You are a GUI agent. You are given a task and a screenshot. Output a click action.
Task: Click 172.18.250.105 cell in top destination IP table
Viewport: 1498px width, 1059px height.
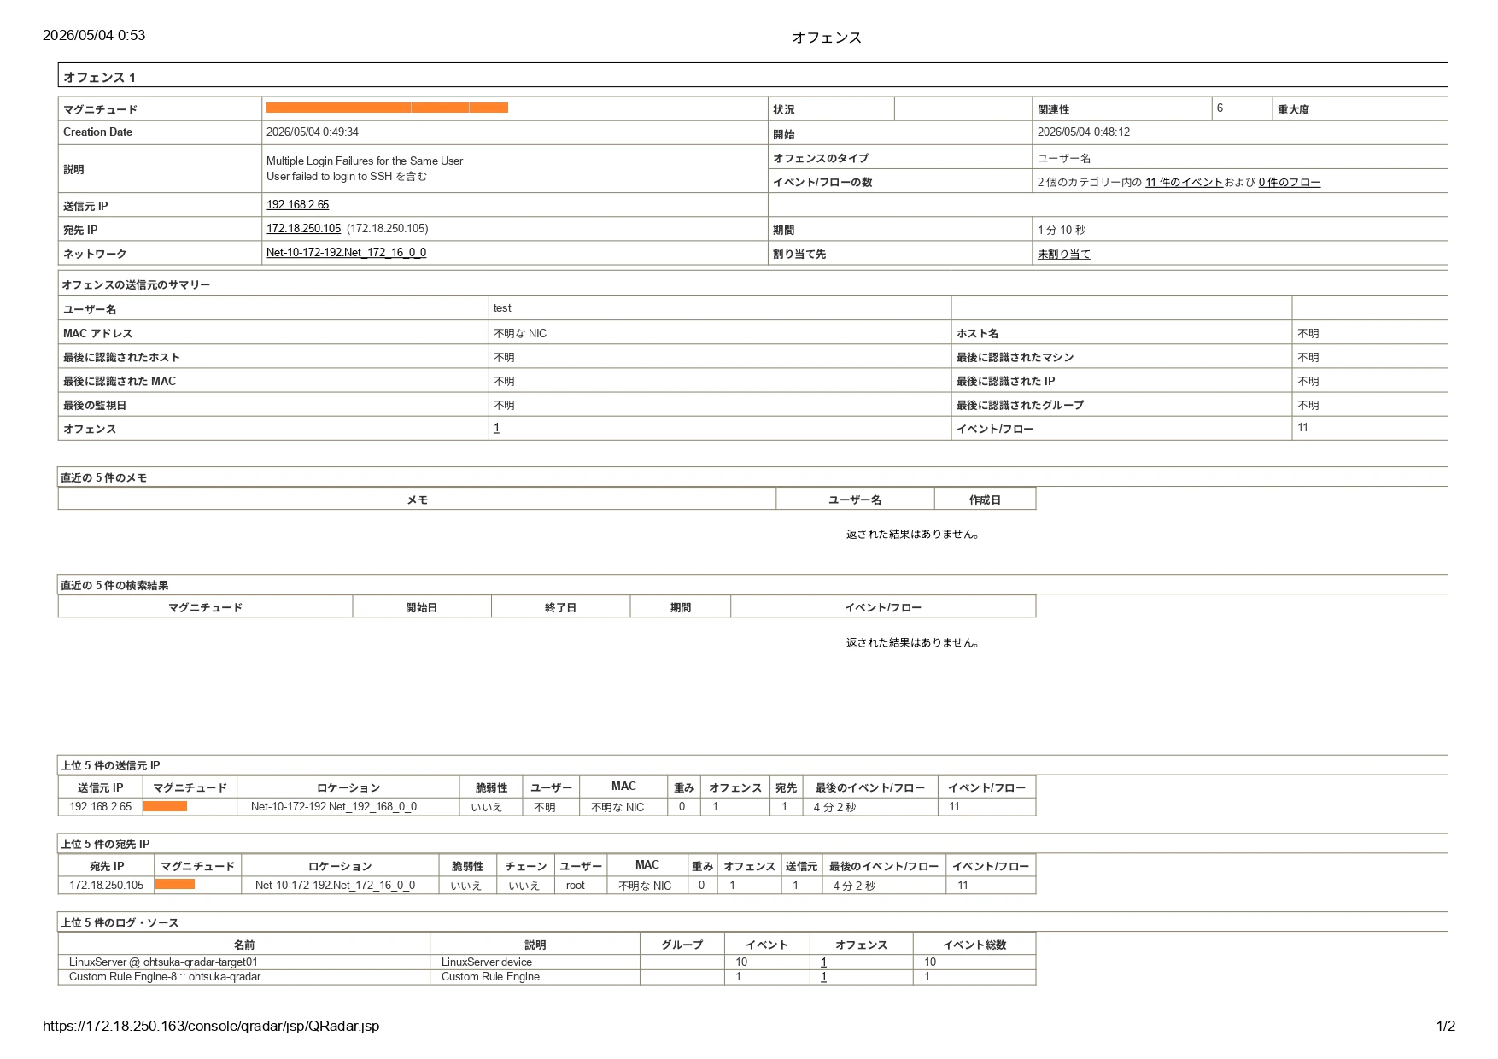(x=107, y=886)
